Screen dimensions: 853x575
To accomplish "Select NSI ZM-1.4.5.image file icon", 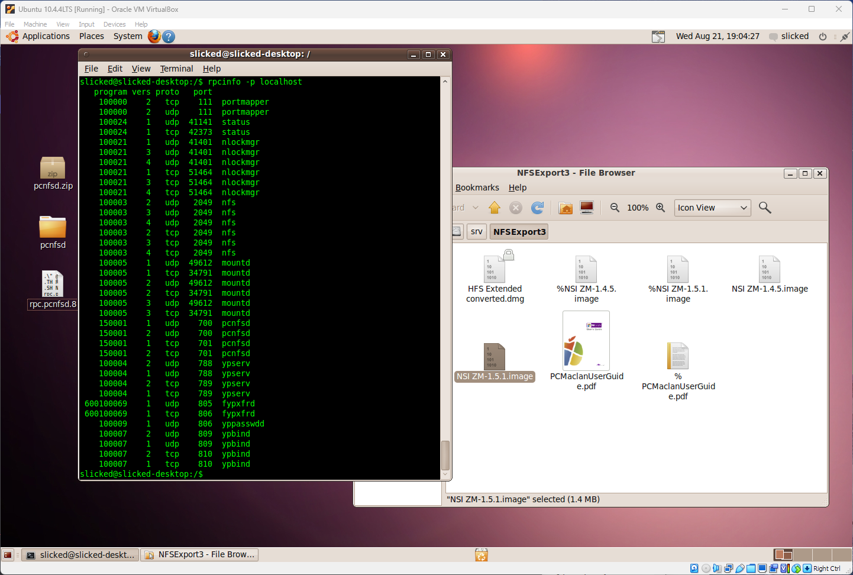I will pos(770,269).
